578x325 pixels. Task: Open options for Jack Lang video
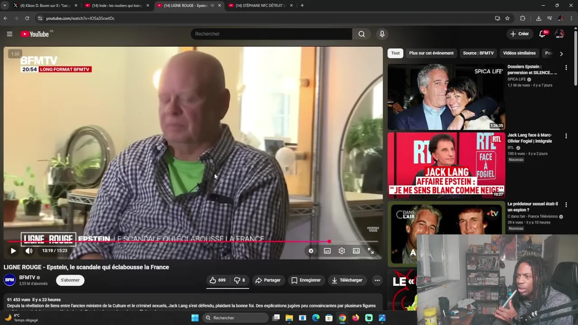point(566,136)
